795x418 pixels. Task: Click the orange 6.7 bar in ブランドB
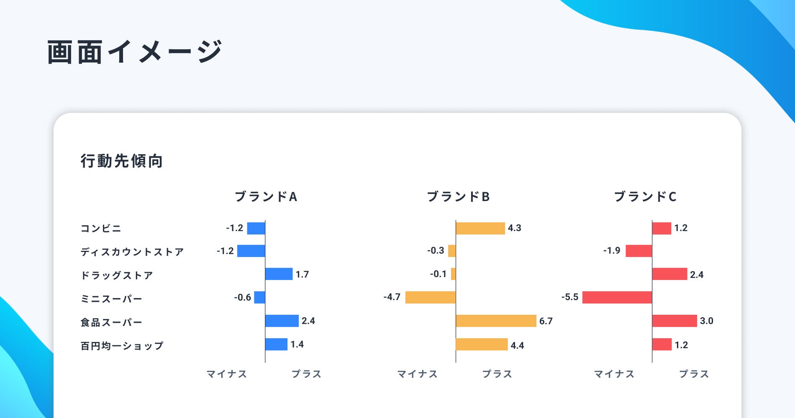tap(496, 321)
